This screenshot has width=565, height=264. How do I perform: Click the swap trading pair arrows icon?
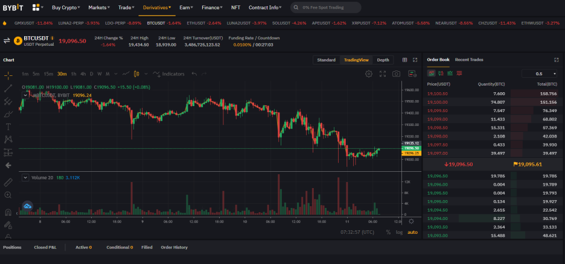pyautogui.click(x=7, y=40)
